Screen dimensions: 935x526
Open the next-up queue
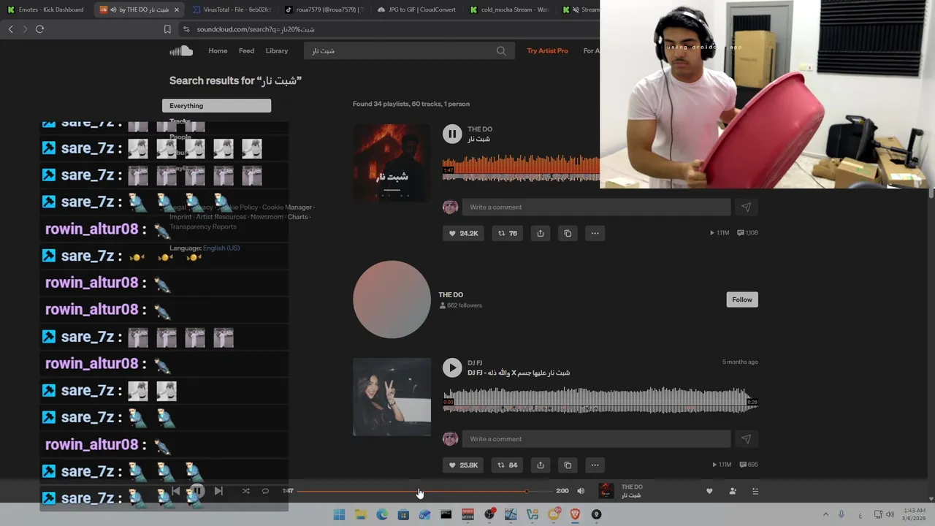(755, 491)
